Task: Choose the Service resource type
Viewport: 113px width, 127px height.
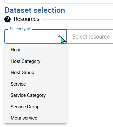Action: (x=35, y=84)
